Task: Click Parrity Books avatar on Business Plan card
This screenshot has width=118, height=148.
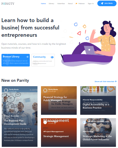Action: [x=6, y=90]
